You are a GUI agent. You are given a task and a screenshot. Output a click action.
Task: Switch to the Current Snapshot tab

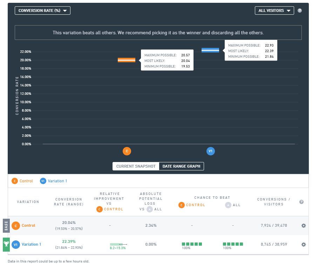click(x=136, y=166)
